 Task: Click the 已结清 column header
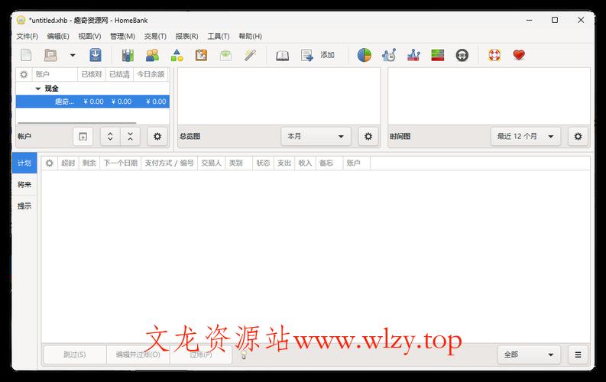point(119,74)
